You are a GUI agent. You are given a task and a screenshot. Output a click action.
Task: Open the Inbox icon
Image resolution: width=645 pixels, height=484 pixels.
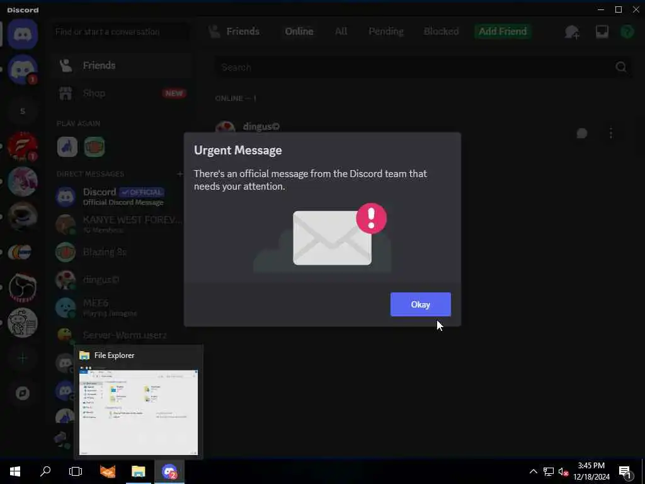[x=602, y=32]
